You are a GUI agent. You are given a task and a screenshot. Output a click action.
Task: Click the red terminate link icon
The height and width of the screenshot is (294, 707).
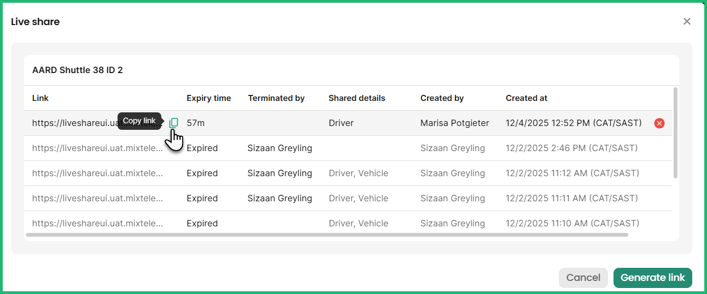(659, 123)
